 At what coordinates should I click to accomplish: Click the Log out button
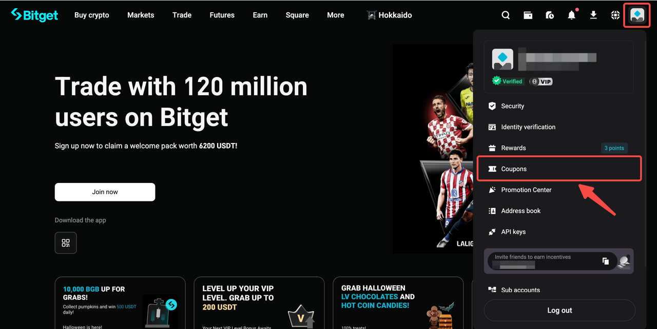559,310
